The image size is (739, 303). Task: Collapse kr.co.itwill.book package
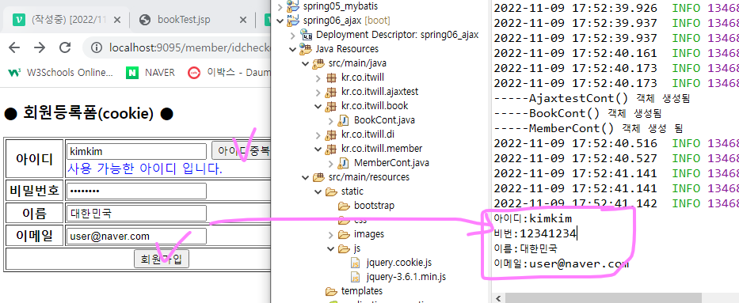pyautogui.click(x=318, y=106)
